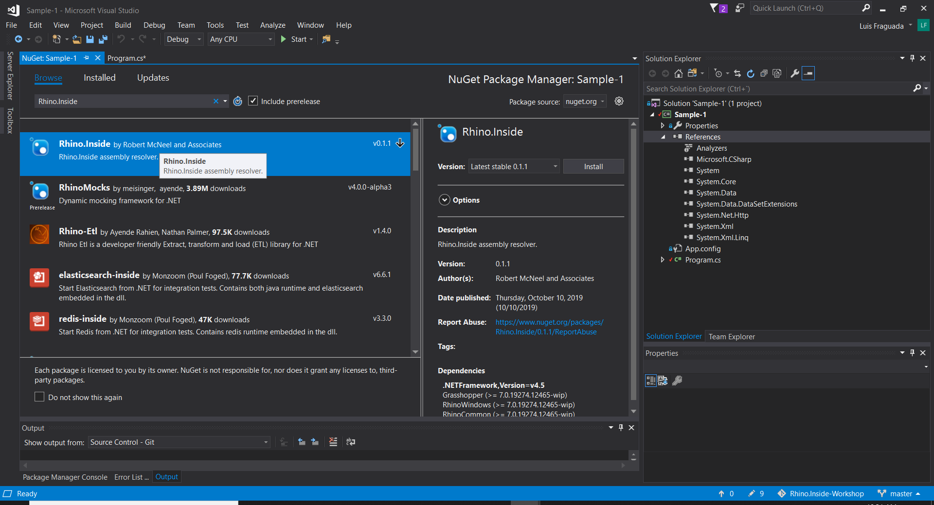
Task: Open the Package Manager Console tab
Action: click(65, 477)
